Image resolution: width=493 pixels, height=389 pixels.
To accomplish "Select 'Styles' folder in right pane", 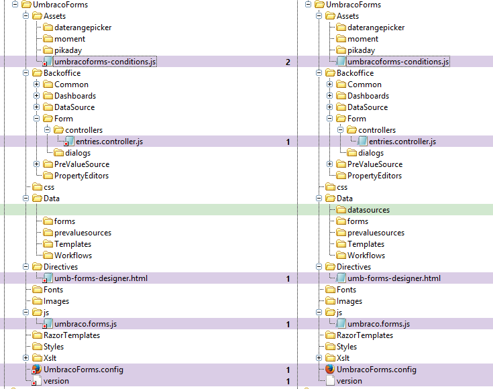I will pos(347,347).
